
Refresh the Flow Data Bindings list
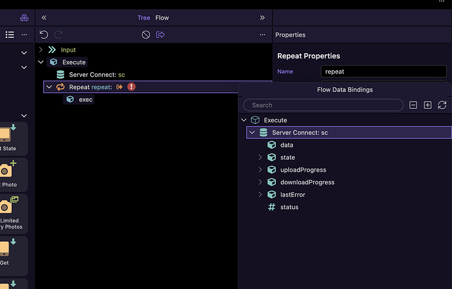tap(442, 105)
